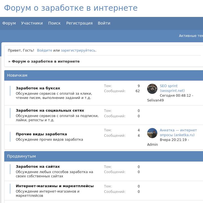Image resolution: width=203 pixels, height=203 pixels.
Task: Open the Новичкам category header
Action: [17, 75]
